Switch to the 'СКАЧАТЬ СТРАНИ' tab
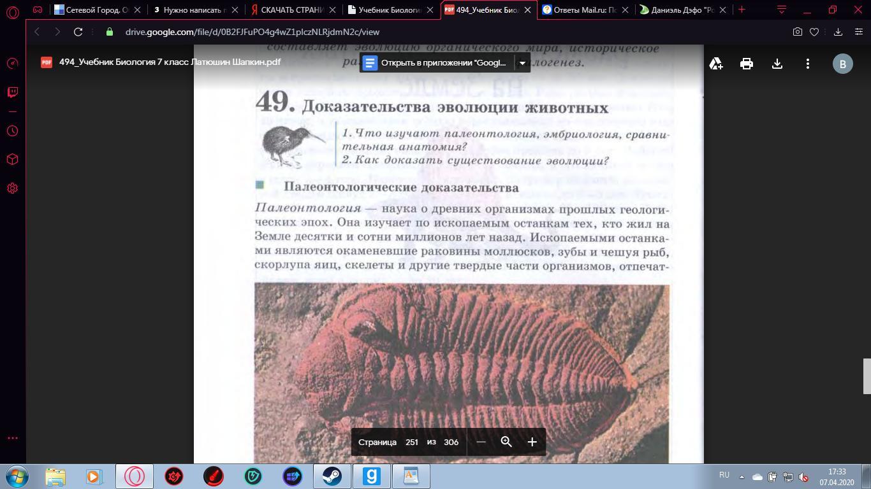This screenshot has width=871, height=489. click(x=293, y=10)
